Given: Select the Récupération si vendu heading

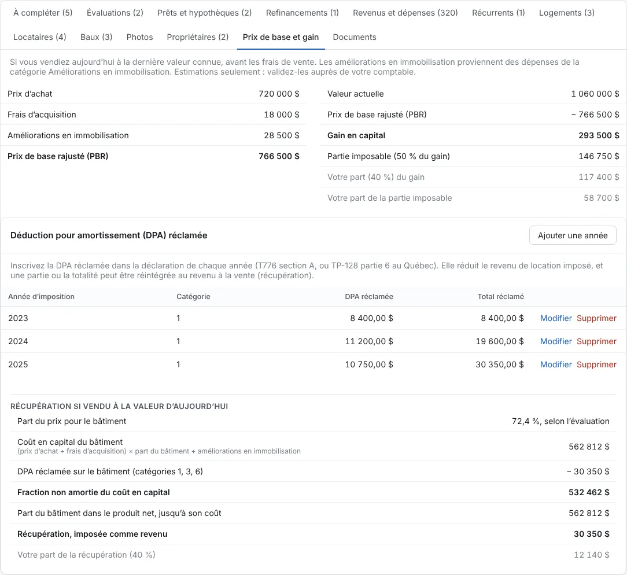Looking at the screenshot, I should pos(119,406).
